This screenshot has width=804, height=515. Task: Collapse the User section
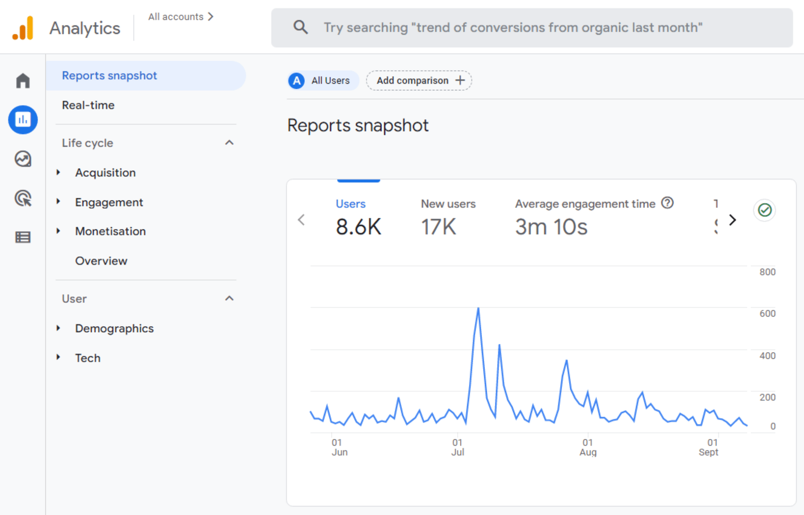click(229, 298)
